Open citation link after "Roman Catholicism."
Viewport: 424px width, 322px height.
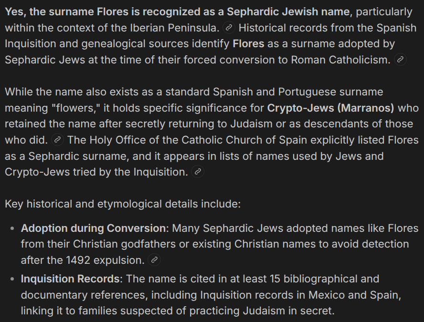(x=401, y=60)
